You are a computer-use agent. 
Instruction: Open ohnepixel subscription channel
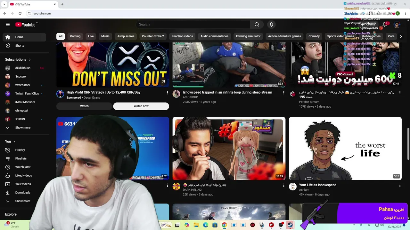tap(24, 111)
